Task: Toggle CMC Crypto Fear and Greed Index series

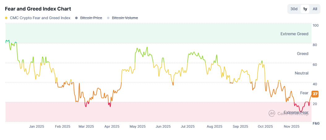Action: click(40, 18)
